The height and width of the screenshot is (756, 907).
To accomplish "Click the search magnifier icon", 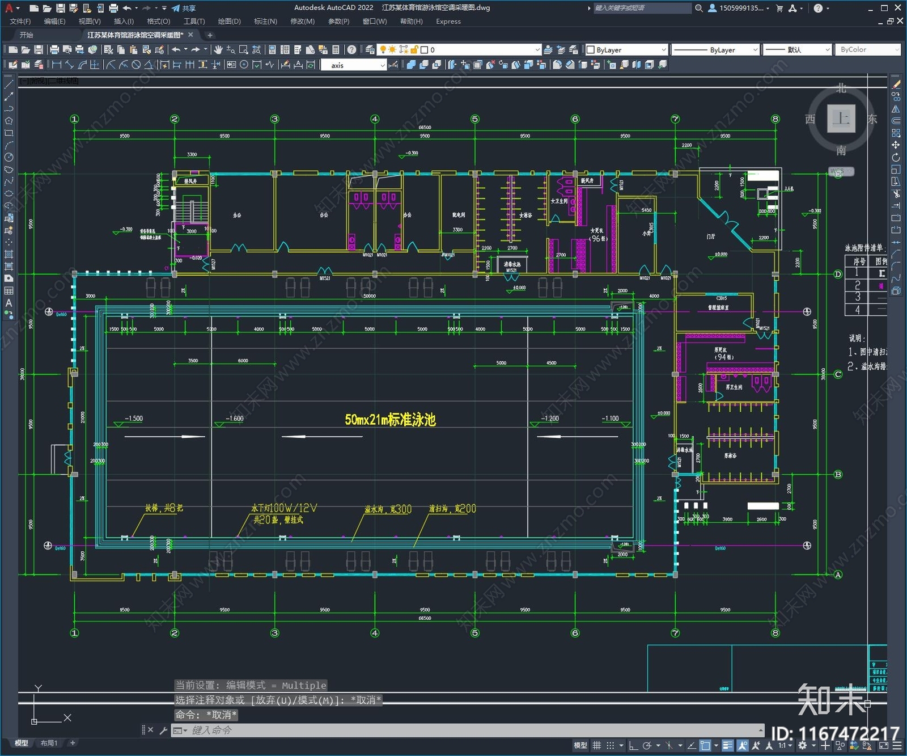I will point(699,8).
